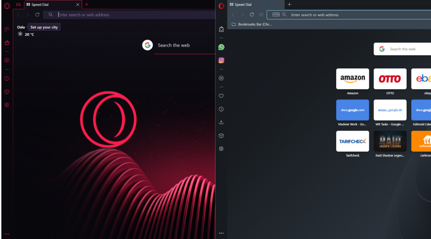Open Raid Shadow Legends tile
Viewport: 431px width, 239px height.
390,141
